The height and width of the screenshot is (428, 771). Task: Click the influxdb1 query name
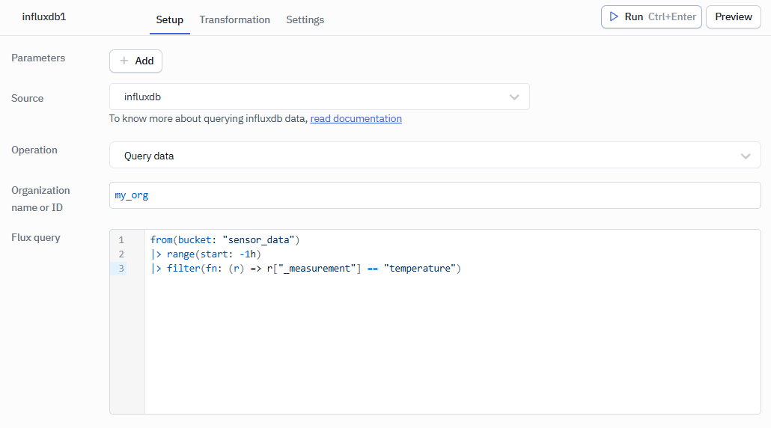click(44, 16)
